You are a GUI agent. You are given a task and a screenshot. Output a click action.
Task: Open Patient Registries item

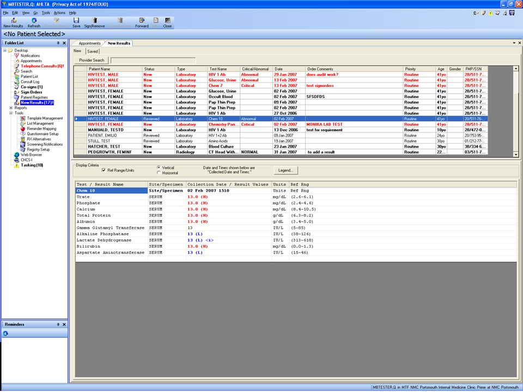point(34,97)
